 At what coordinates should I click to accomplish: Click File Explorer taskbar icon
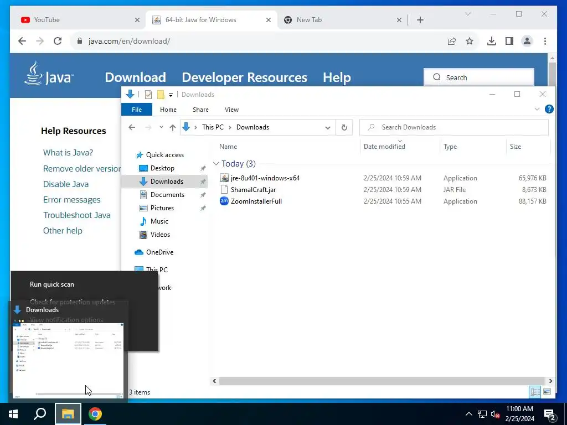click(68, 414)
